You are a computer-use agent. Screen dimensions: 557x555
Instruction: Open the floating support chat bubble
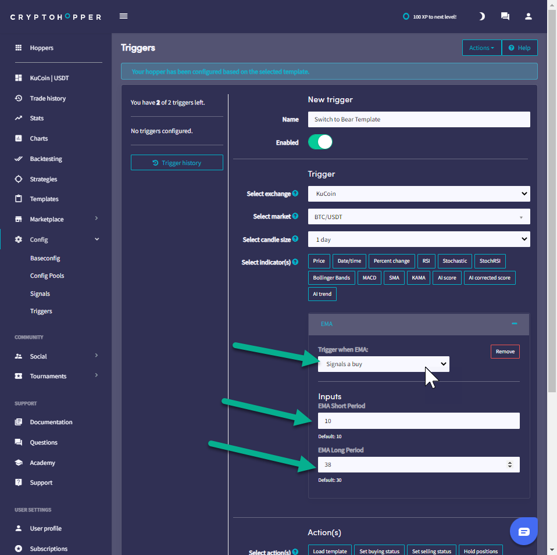coord(523,531)
